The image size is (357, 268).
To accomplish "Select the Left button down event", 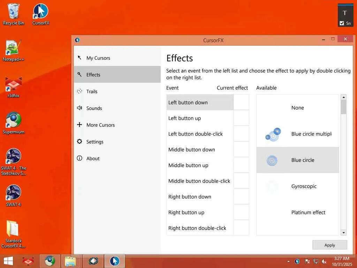I will coord(200,103).
